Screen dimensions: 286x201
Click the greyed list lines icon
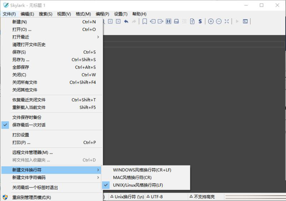[184, 21]
